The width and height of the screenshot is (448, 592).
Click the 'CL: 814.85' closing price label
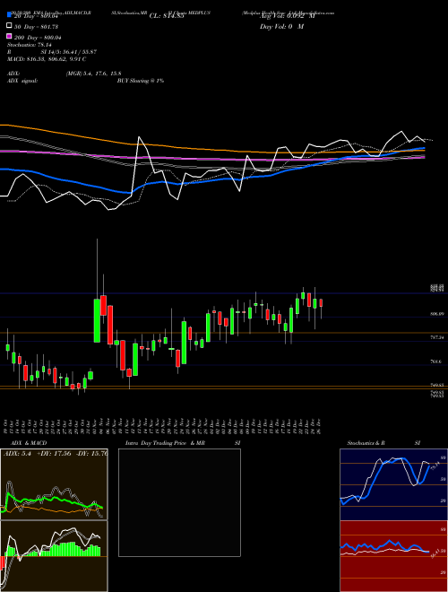click(x=167, y=16)
